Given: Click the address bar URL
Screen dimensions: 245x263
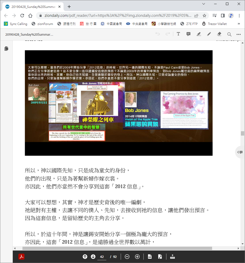Looking at the screenshot, I should pos(118,16).
